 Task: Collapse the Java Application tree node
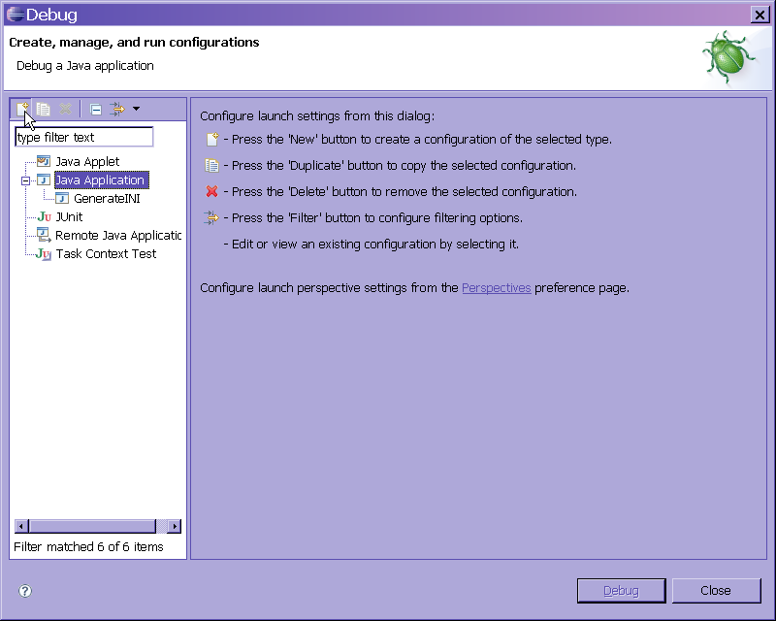[x=25, y=180]
